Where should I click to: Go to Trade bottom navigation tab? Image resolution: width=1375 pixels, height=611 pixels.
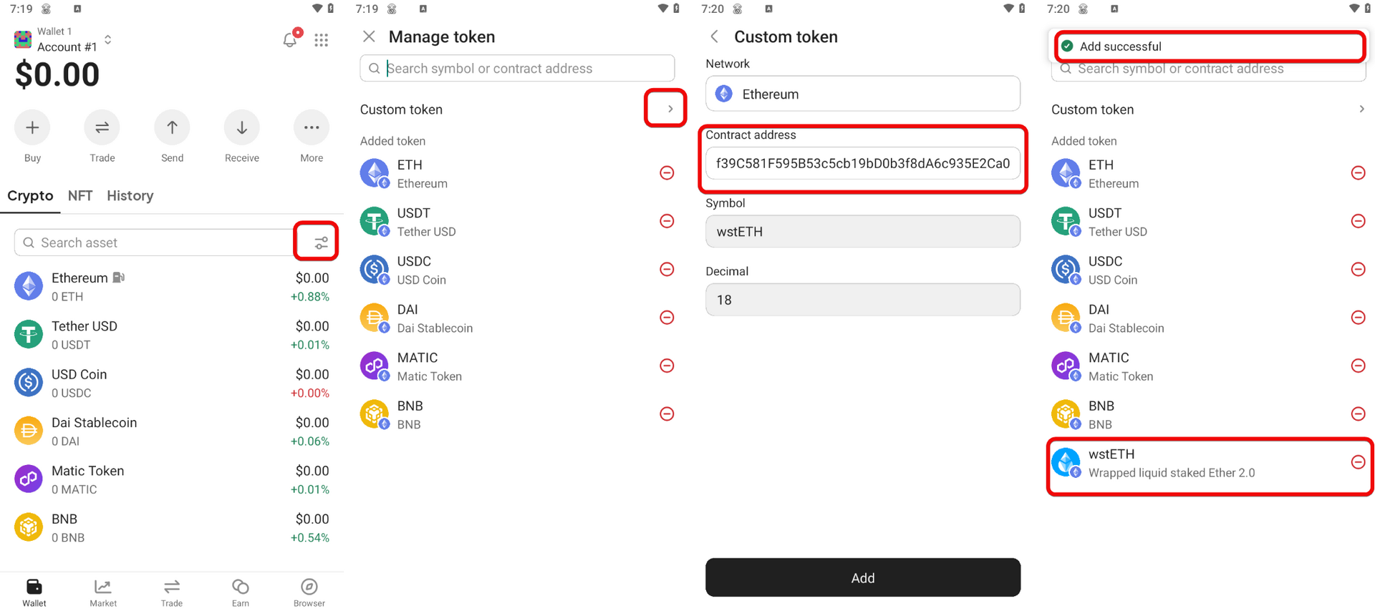coord(172,592)
